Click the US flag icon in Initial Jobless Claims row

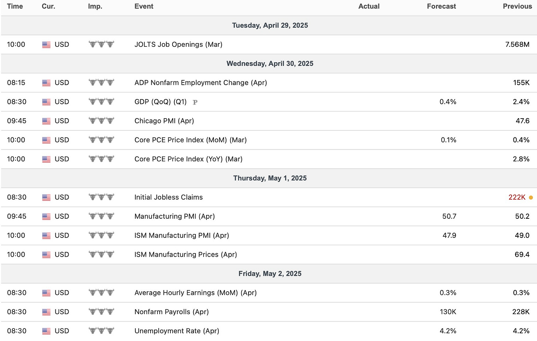(x=46, y=198)
